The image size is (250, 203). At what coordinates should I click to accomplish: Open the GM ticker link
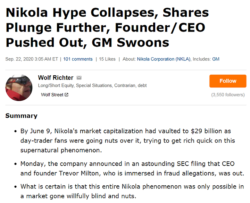[x=216, y=59]
